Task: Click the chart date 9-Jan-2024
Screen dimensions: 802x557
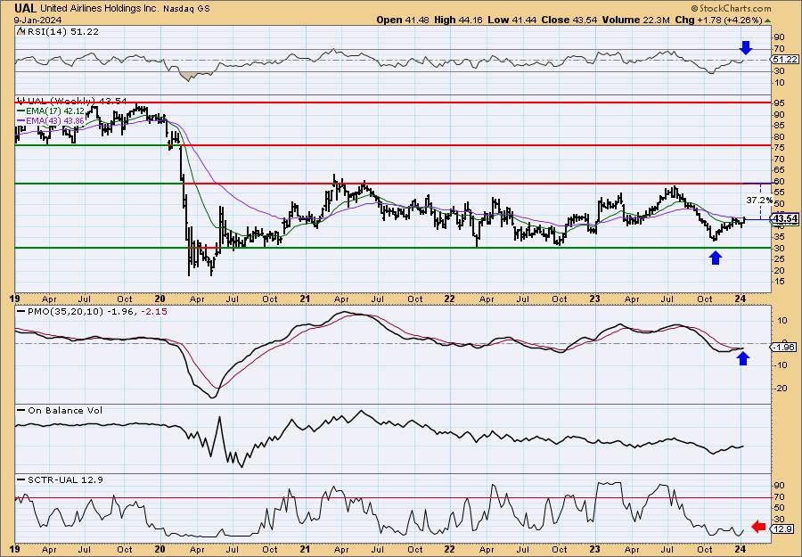Action: tap(38, 20)
